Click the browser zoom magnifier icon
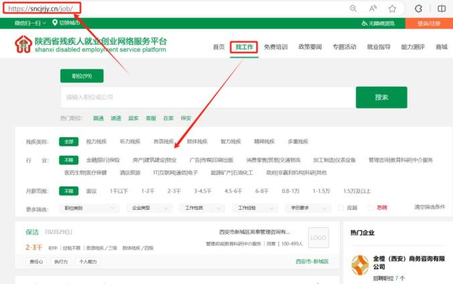 [353, 9]
